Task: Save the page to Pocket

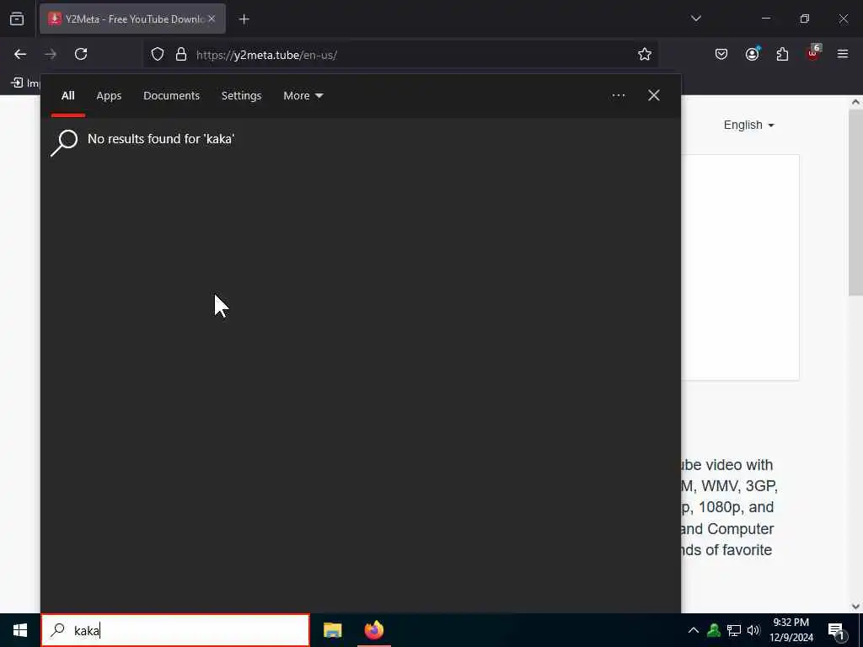Action: pos(721,54)
